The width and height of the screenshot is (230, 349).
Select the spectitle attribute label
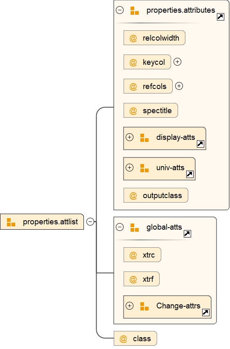click(x=157, y=111)
